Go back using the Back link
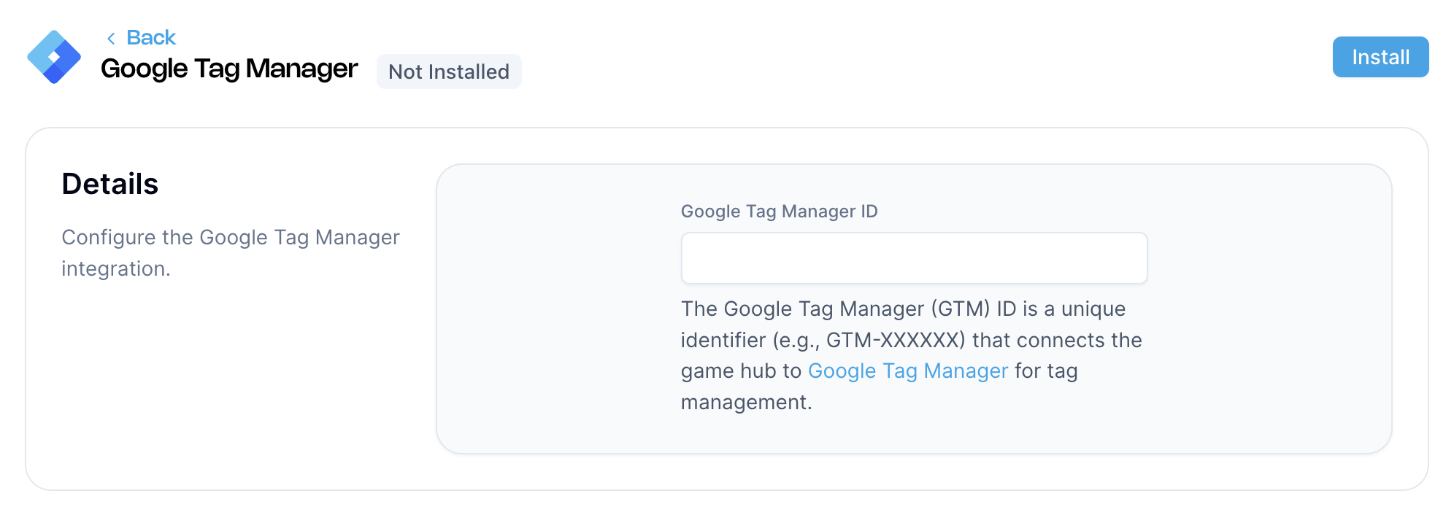 point(151,37)
